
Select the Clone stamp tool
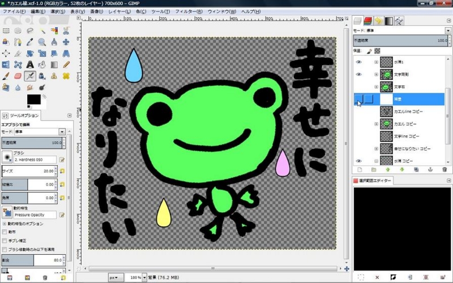point(54,76)
